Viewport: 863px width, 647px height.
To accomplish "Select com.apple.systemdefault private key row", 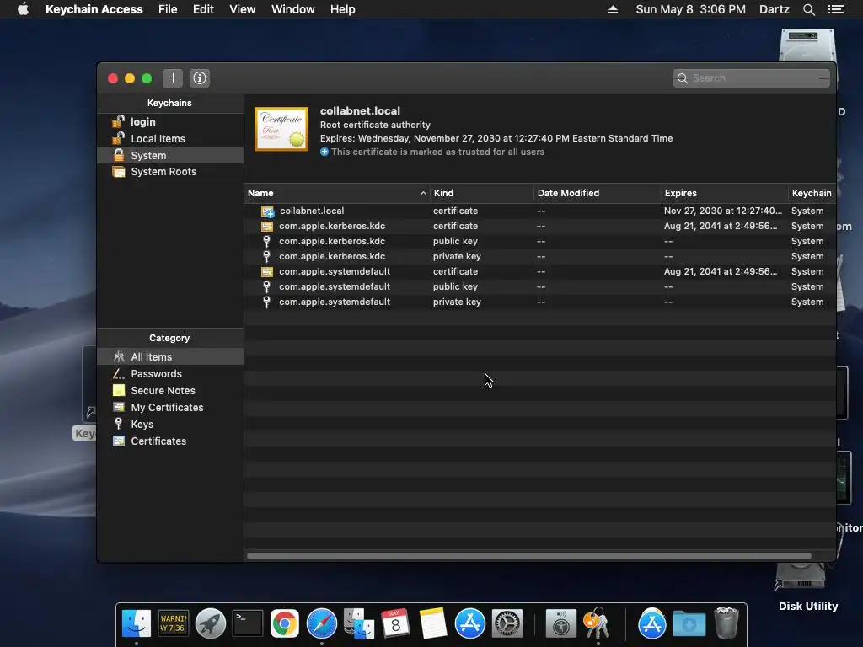I will click(x=539, y=302).
